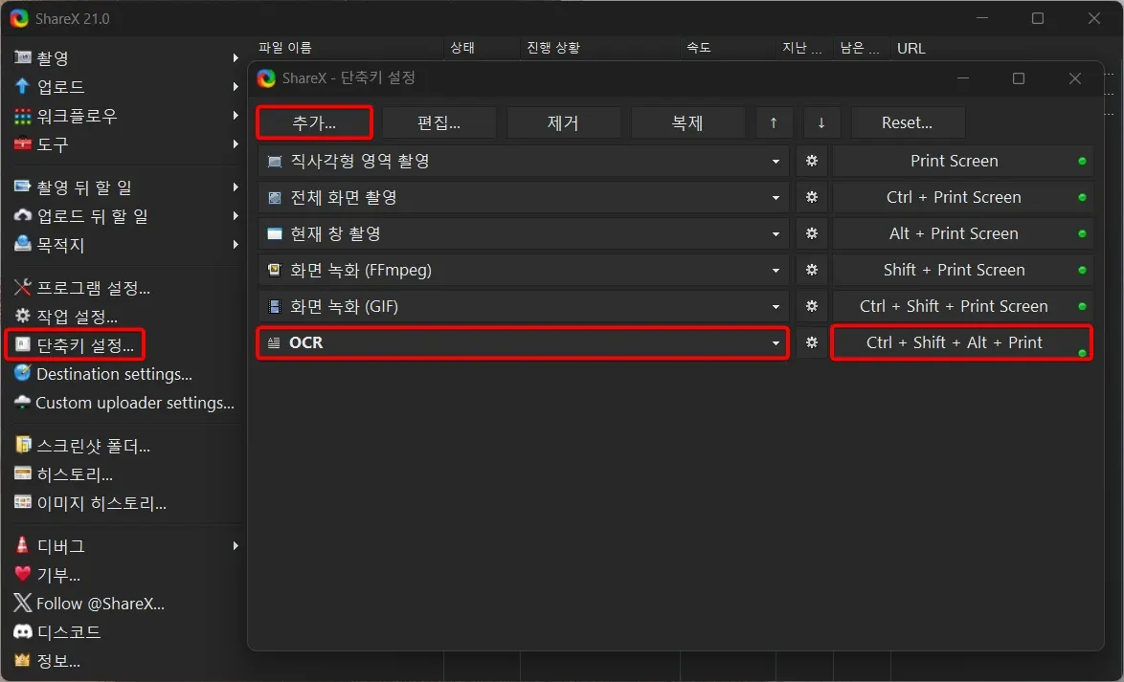Click the 히스토리 icon
Viewport: 1124px width, 682px height.
[23, 474]
